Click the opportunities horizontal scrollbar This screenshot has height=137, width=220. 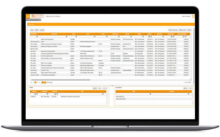(x=61, y=80)
